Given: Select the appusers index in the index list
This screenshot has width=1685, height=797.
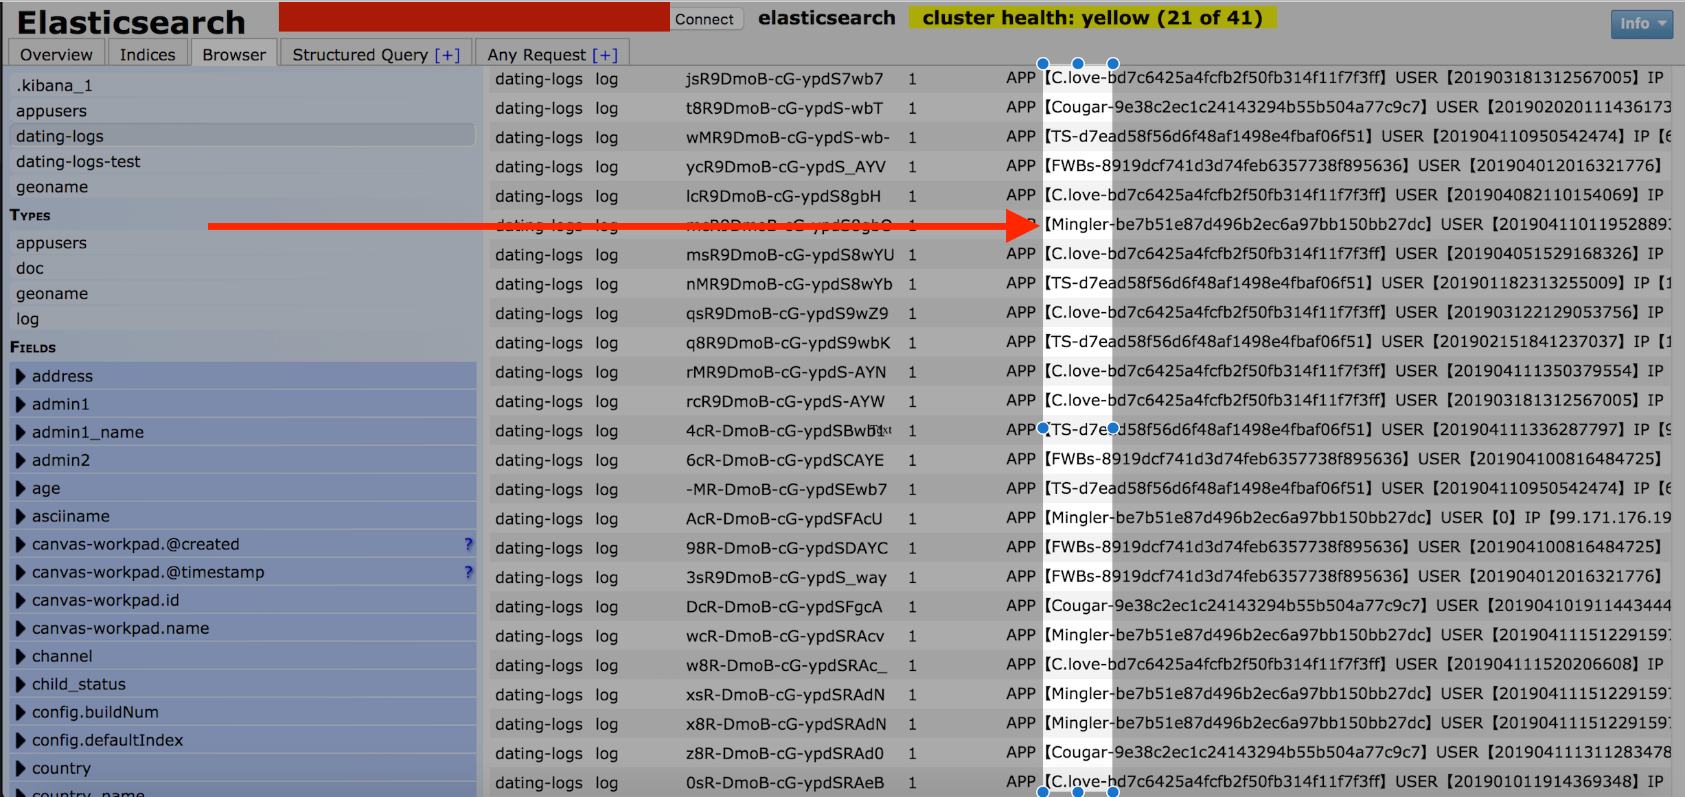Looking at the screenshot, I should click(x=242, y=110).
